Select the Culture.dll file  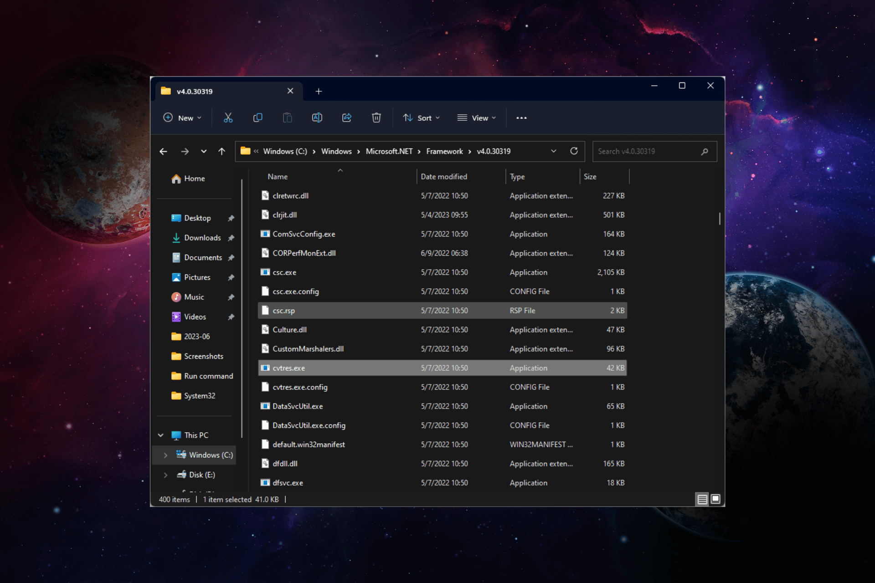[x=443, y=330]
